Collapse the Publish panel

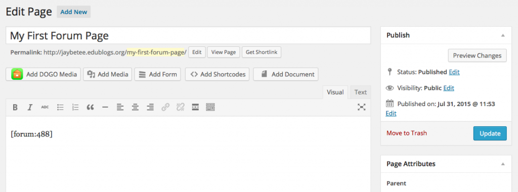502,35
